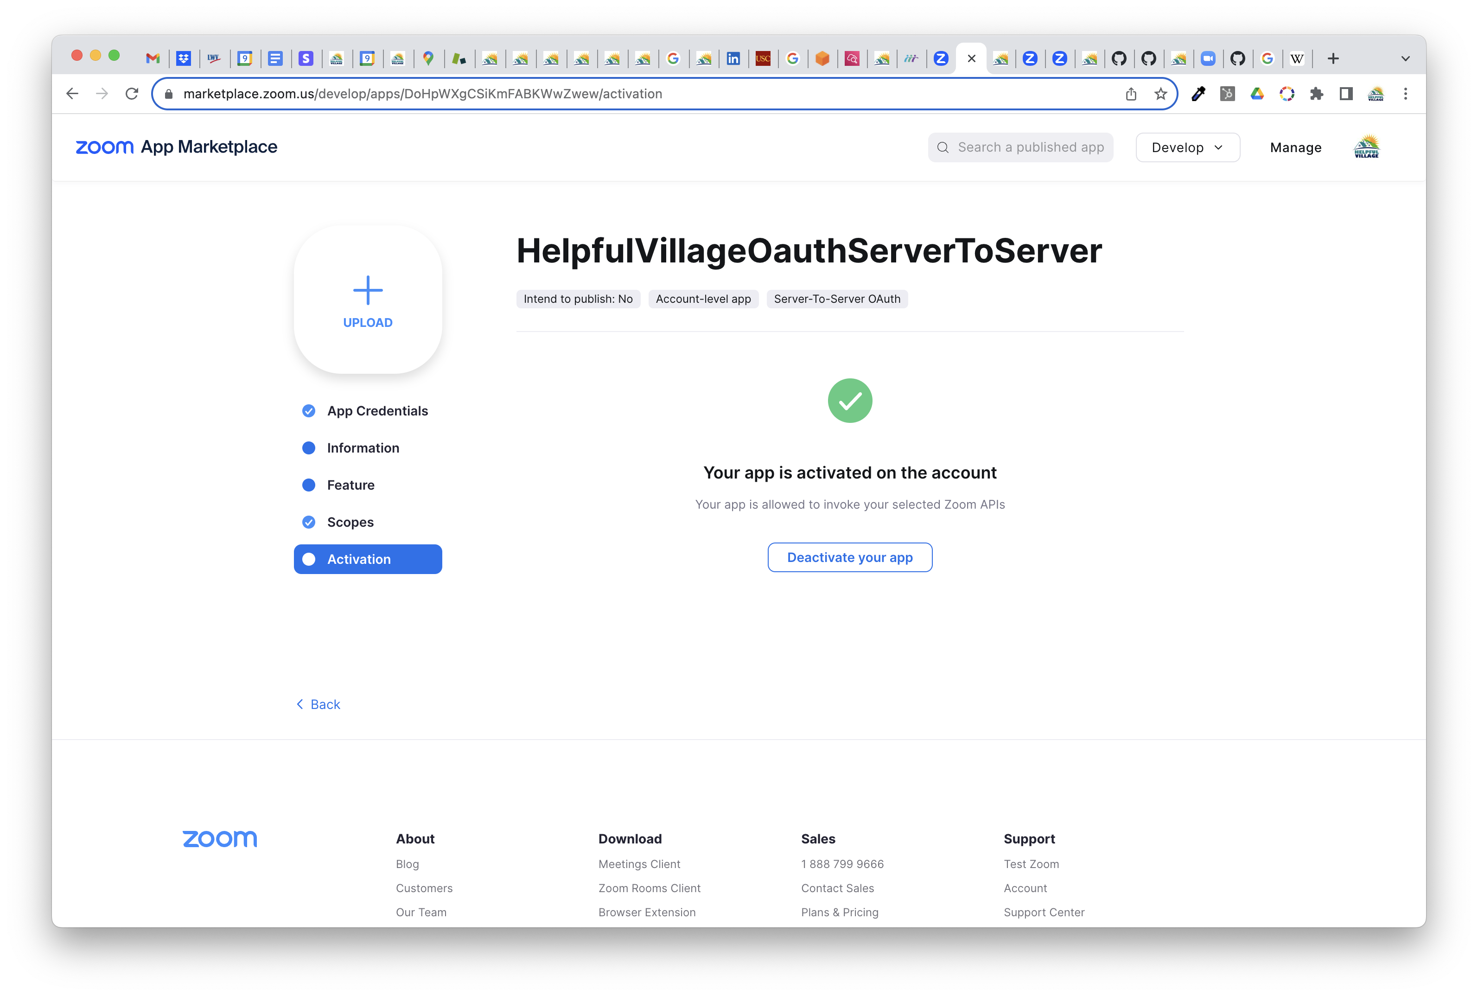Click the footer Zoom logo

point(220,839)
